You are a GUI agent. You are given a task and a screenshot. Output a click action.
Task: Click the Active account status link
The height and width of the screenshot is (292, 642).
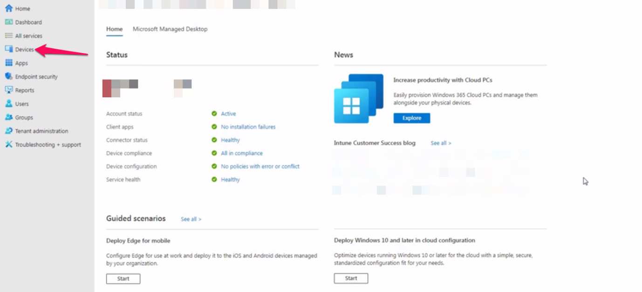click(228, 114)
